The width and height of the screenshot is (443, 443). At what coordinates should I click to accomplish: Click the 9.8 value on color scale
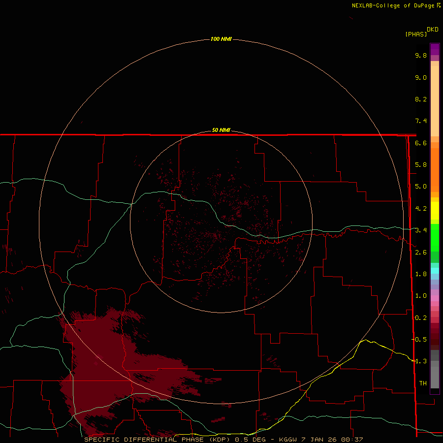(421, 55)
